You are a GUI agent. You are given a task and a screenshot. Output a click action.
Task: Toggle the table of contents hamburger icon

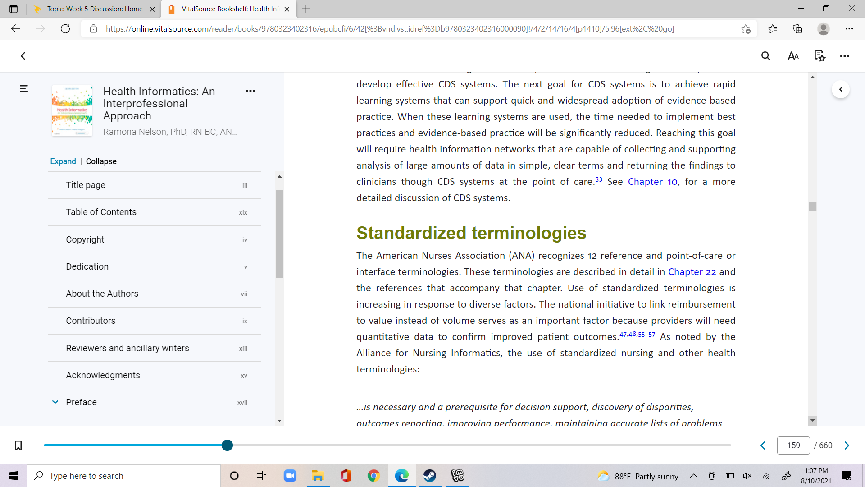(24, 89)
